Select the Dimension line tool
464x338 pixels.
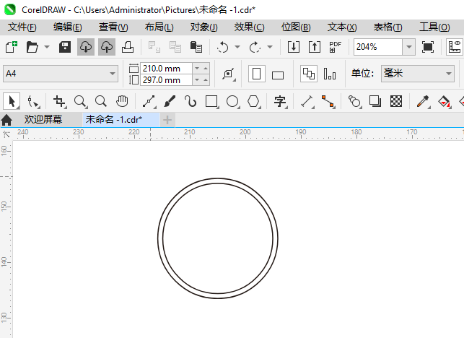coord(307,102)
